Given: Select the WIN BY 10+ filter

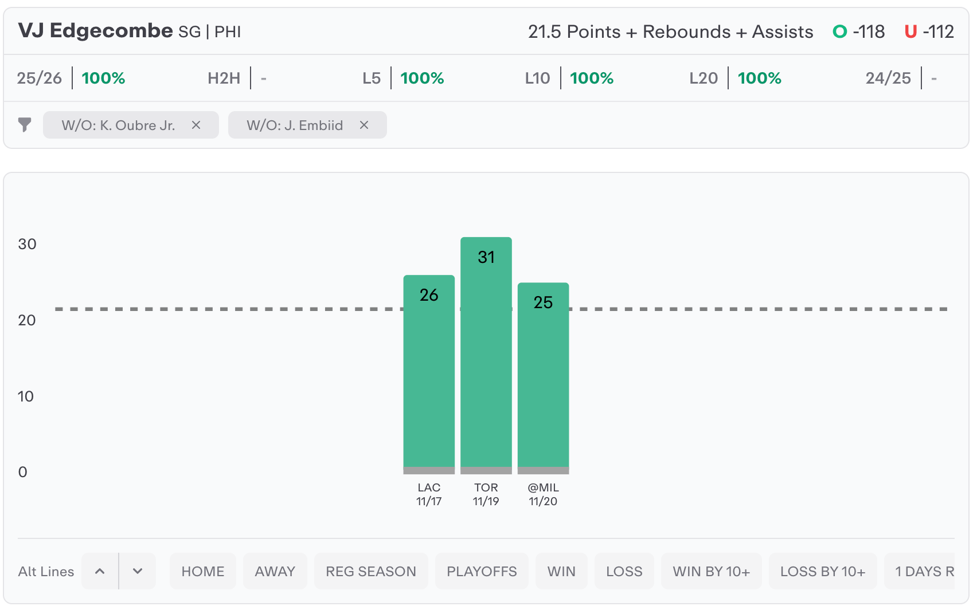Looking at the screenshot, I should tap(712, 571).
